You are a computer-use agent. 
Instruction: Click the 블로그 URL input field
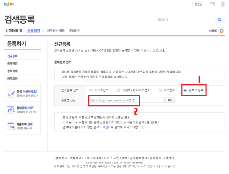[x=127, y=100]
